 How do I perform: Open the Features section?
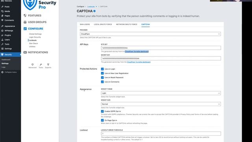(x=35, y=15)
